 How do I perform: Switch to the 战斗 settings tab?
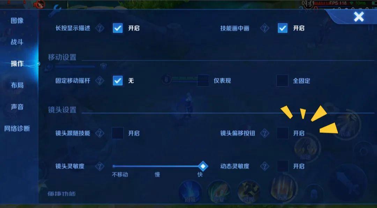coord(17,42)
